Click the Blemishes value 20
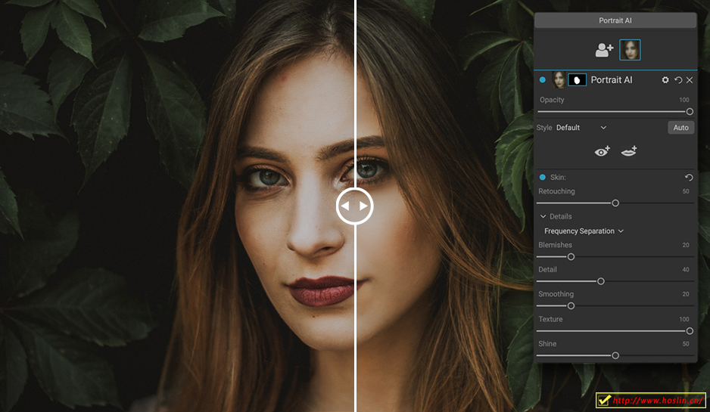Screen dimensions: 710x412 pyautogui.click(x=686, y=245)
